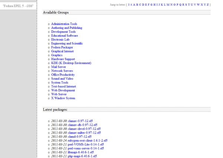This screenshot has width=223, height=158.
Task: Jump to letter V
Action: coord(195,5)
